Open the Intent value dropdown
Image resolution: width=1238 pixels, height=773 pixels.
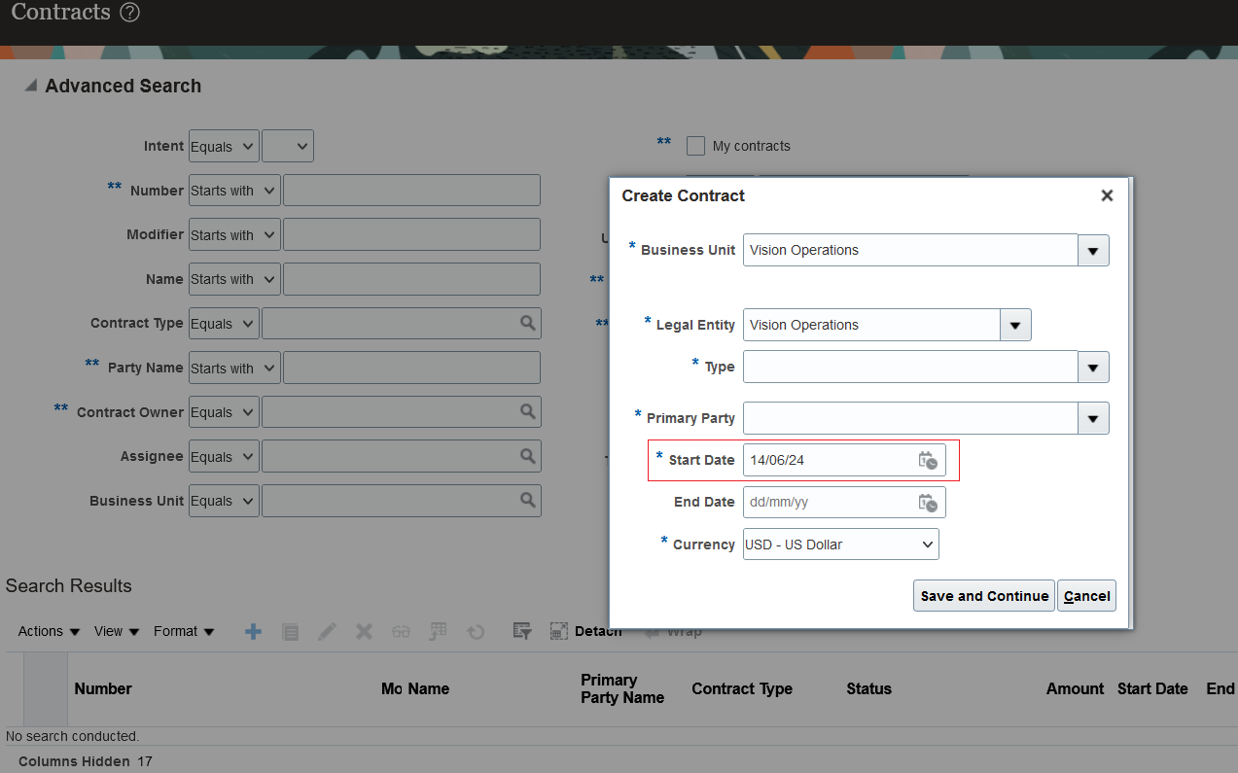point(288,146)
